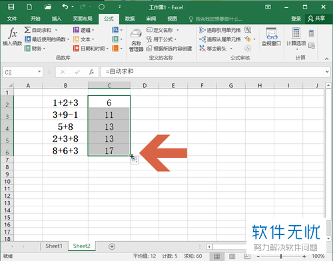Click the formula bar showing =自动求和
This screenshot has height=261, width=333.
click(x=212, y=72)
